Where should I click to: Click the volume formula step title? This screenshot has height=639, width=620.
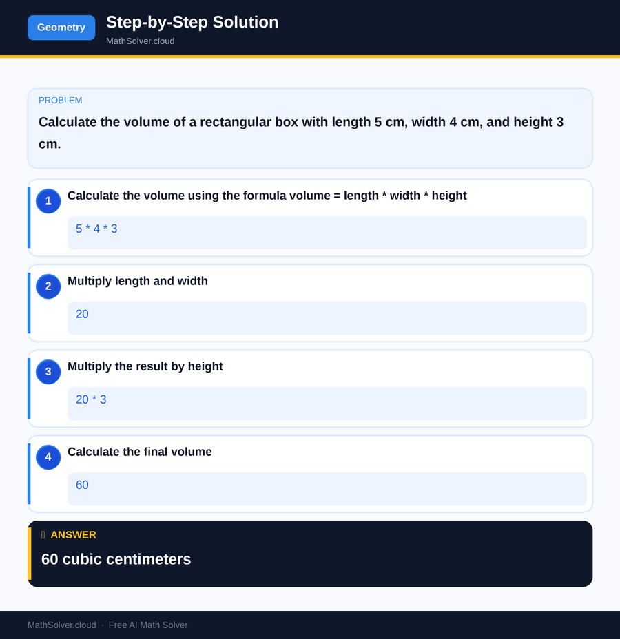267,196
